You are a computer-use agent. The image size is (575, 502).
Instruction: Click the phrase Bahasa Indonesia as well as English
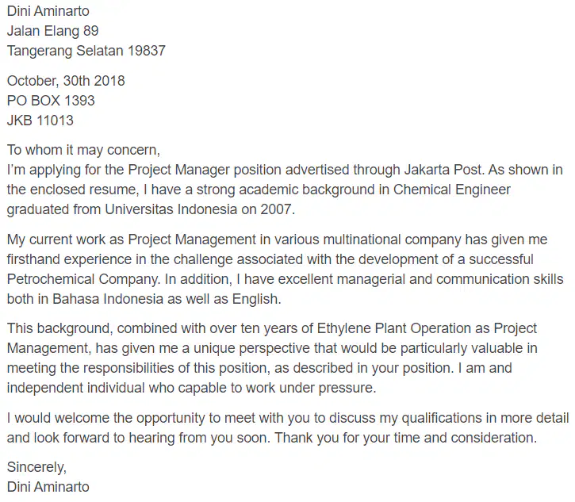[167, 299]
